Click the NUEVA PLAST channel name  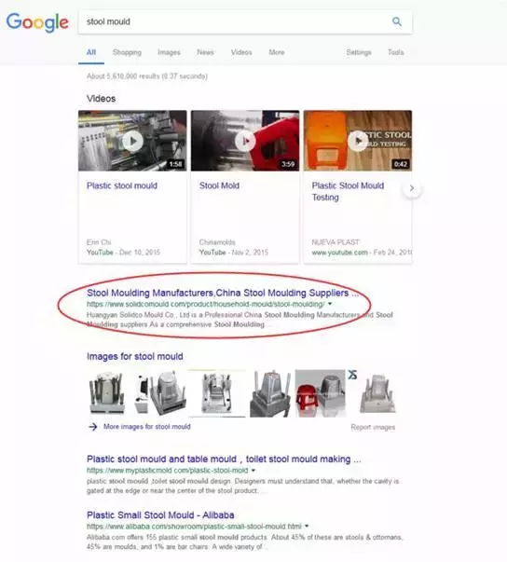[336, 242]
